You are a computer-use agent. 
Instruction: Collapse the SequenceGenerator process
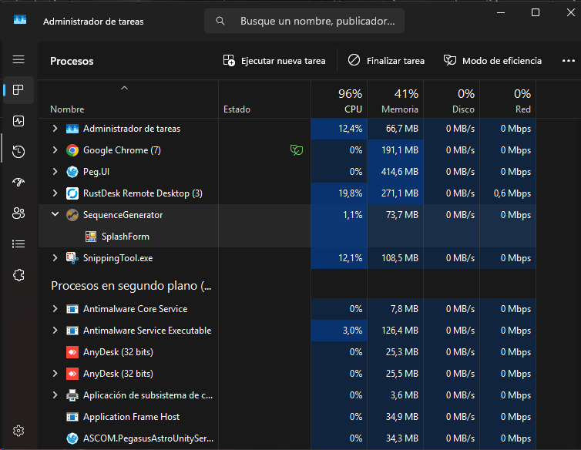(55, 214)
